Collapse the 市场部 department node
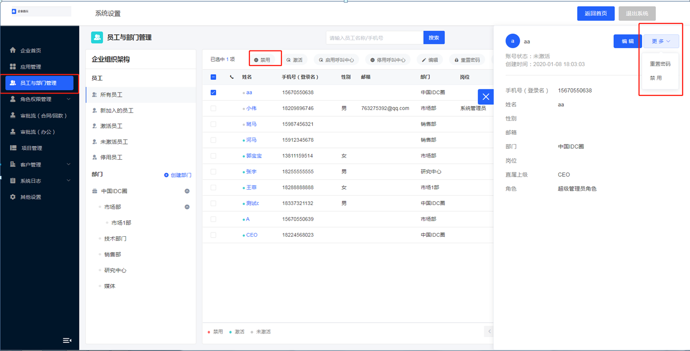 [x=187, y=207]
